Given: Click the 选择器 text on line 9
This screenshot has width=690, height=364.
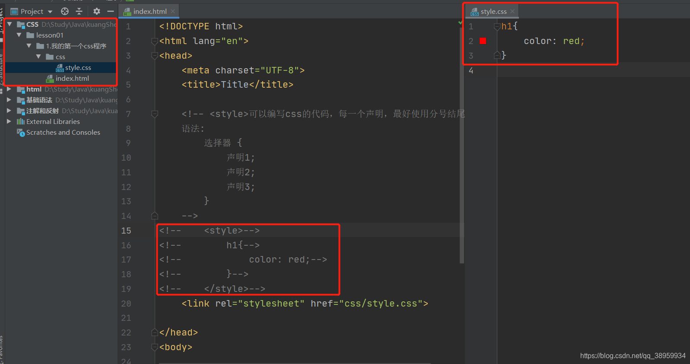Looking at the screenshot, I should 218,143.
